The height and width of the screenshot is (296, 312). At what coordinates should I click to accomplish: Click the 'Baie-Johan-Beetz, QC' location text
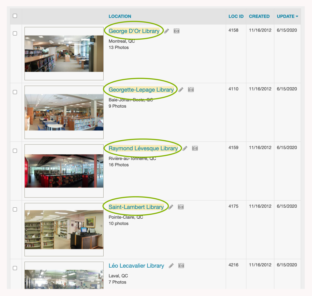click(x=131, y=100)
